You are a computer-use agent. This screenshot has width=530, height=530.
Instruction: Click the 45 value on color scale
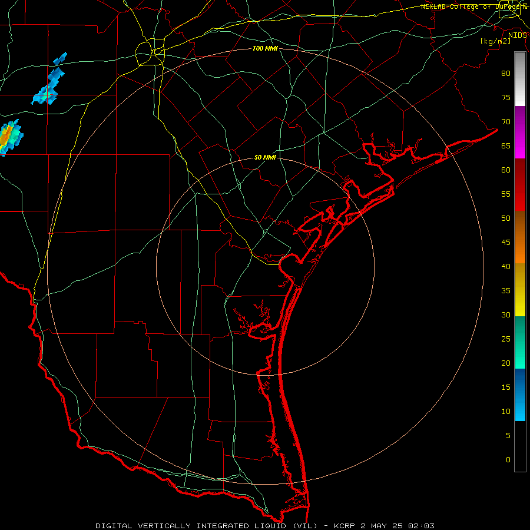pyautogui.click(x=506, y=243)
